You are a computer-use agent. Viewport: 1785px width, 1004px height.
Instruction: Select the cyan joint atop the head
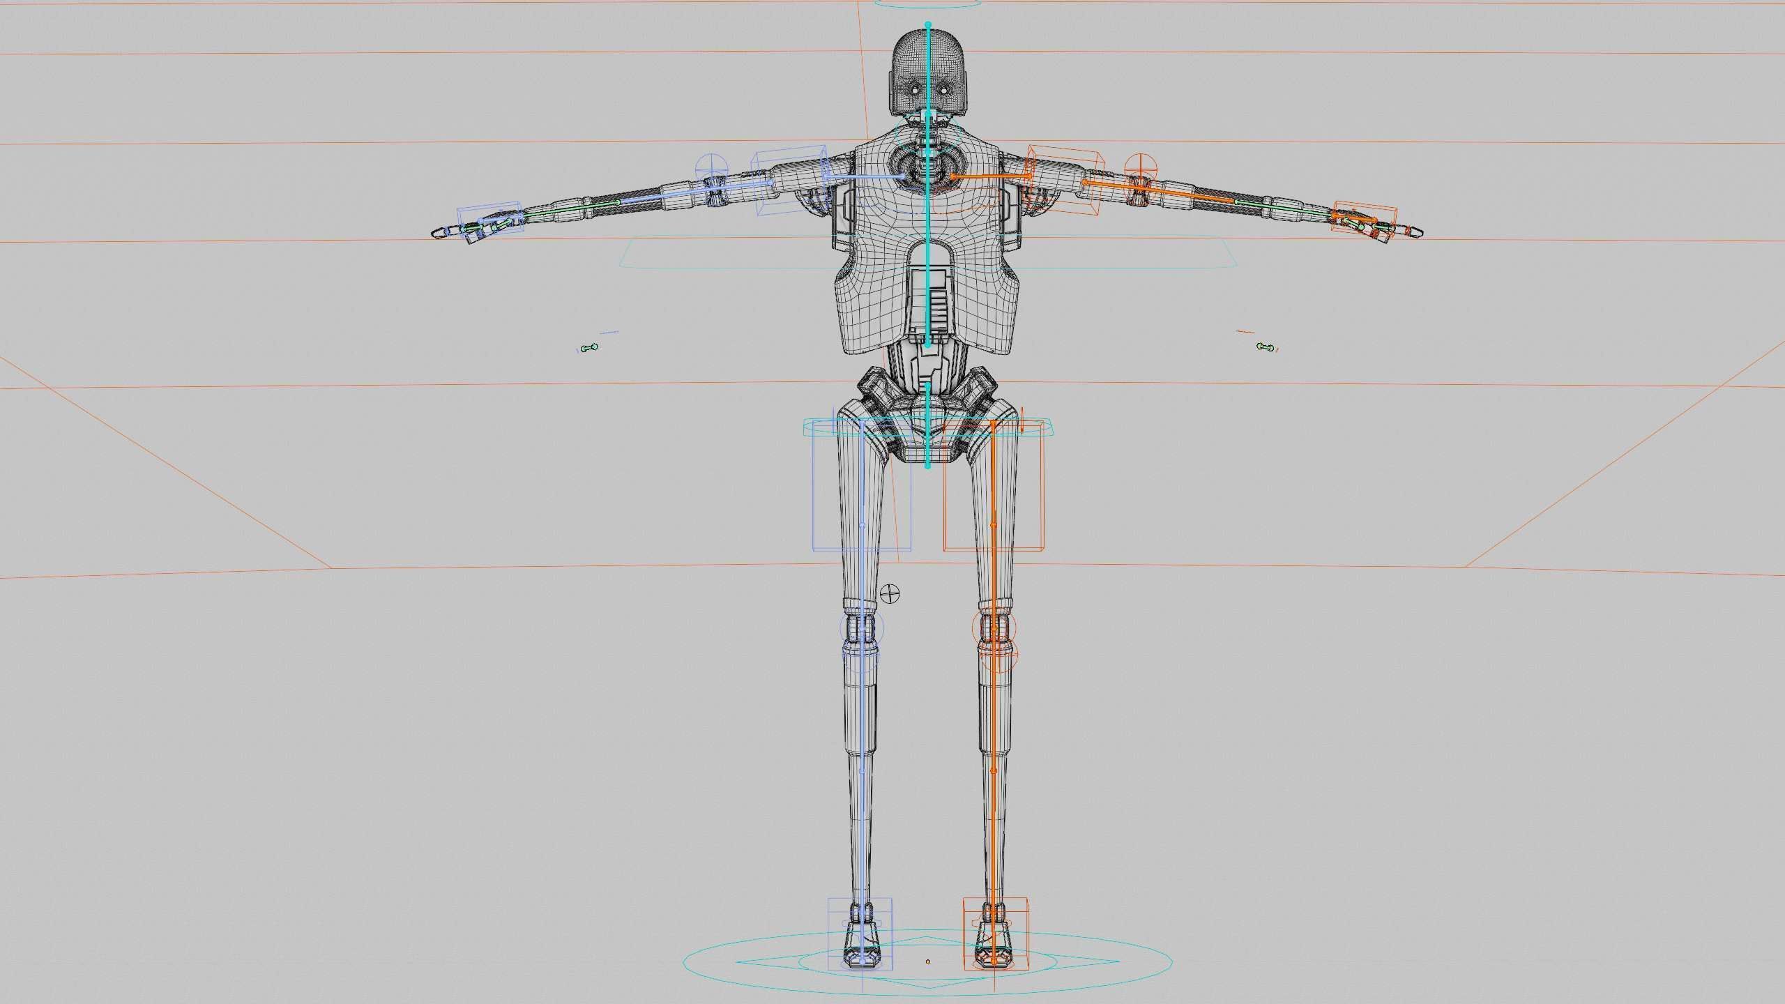[928, 24]
